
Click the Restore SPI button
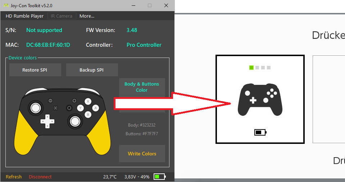[x=35, y=70]
